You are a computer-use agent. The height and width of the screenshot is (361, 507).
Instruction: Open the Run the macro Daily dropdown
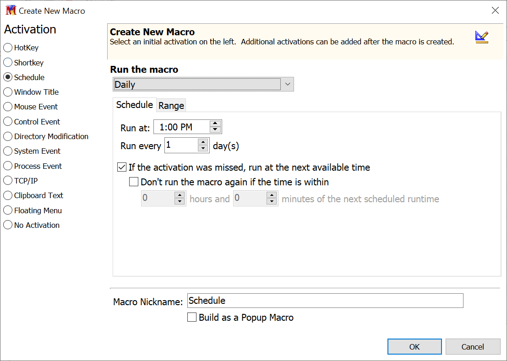pyautogui.click(x=287, y=85)
